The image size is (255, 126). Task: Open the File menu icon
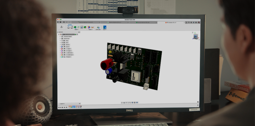coord(60,22)
